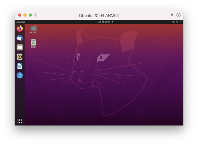Open the Activities overview
This screenshot has height=145, width=198.
coord(21,22)
